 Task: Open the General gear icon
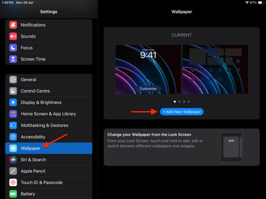click(13, 79)
